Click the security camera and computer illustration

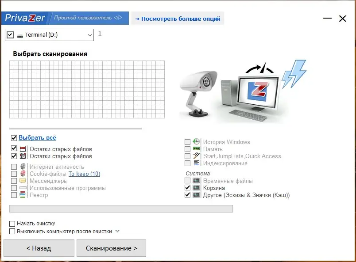click(243, 91)
